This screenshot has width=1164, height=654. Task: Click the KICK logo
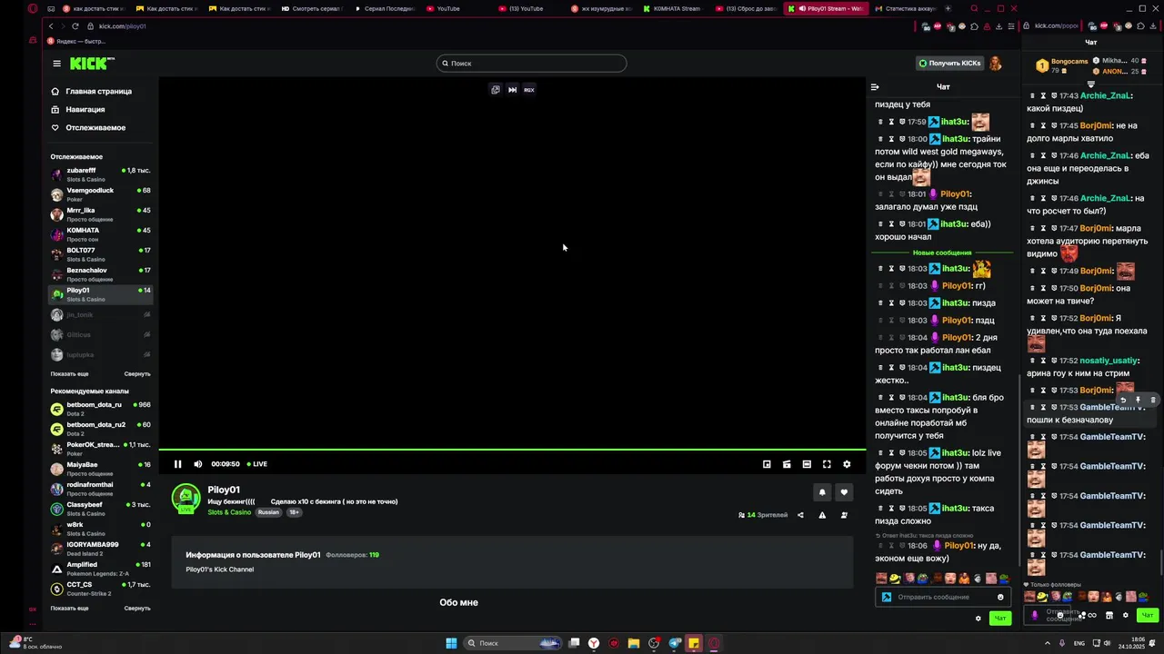coord(92,64)
